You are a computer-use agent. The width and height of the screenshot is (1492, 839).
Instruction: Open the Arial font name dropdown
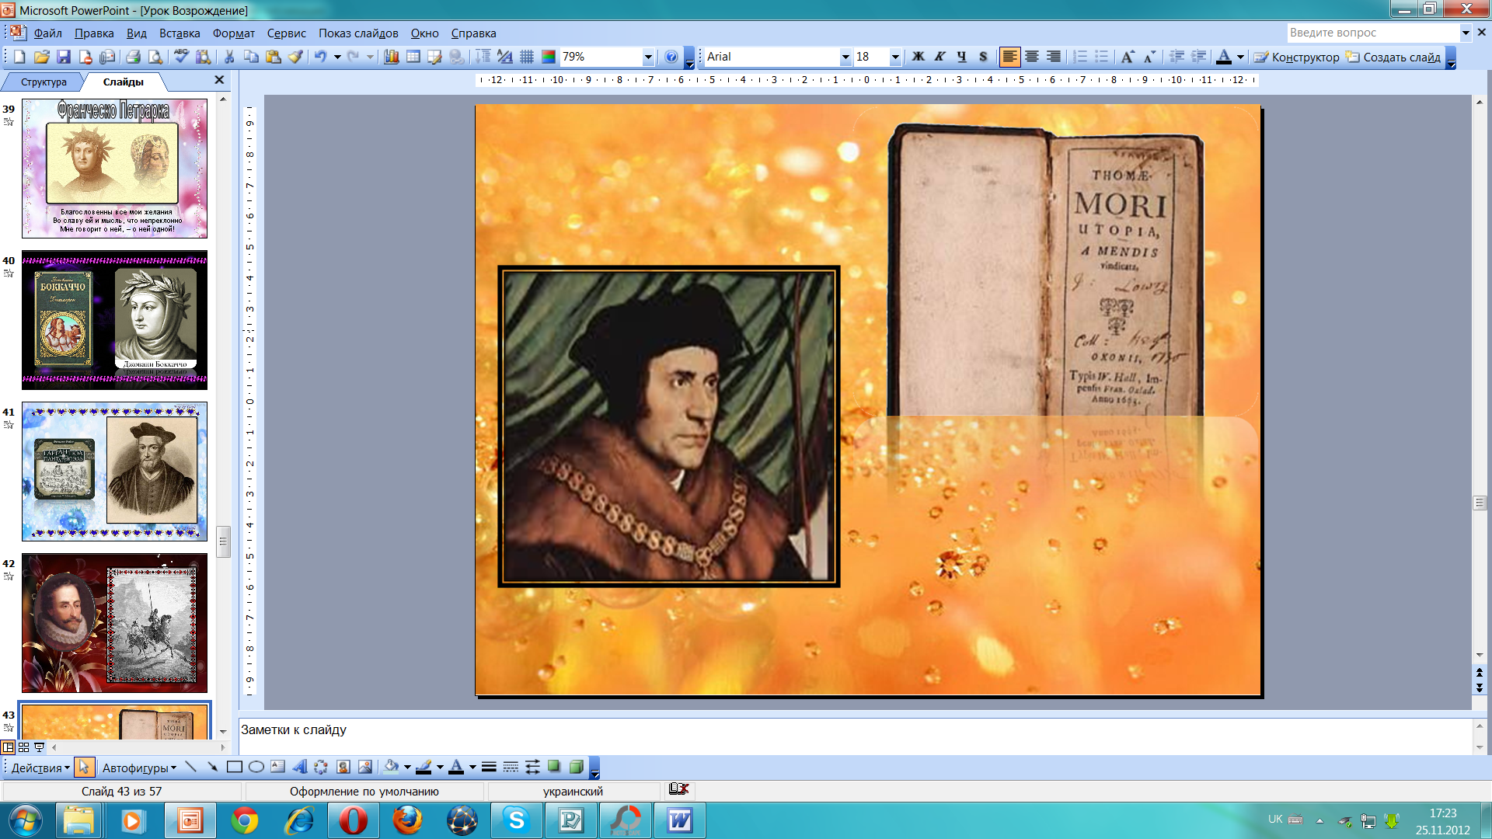point(845,57)
